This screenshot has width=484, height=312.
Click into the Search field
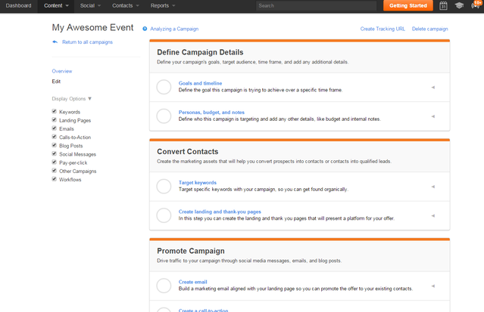point(315,6)
